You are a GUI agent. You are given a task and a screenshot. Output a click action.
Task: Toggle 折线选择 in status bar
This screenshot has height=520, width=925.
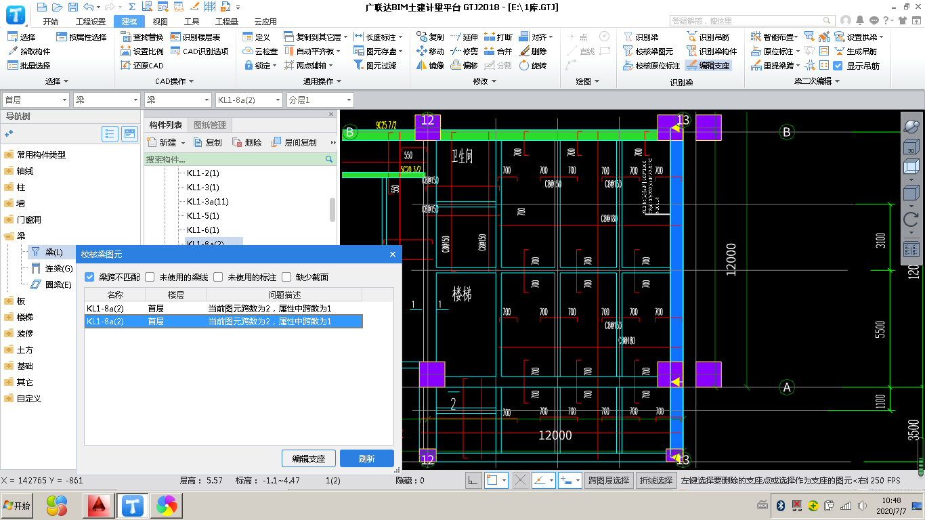pos(658,480)
